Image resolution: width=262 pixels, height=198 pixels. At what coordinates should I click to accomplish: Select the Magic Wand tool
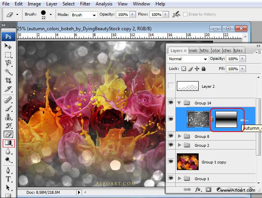pyautogui.click(x=8, y=71)
